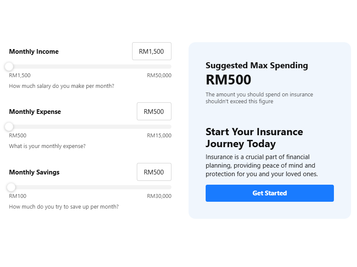
Task: Click the Monthly Income label
Action: pyautogui.click(x=34, y=51)
